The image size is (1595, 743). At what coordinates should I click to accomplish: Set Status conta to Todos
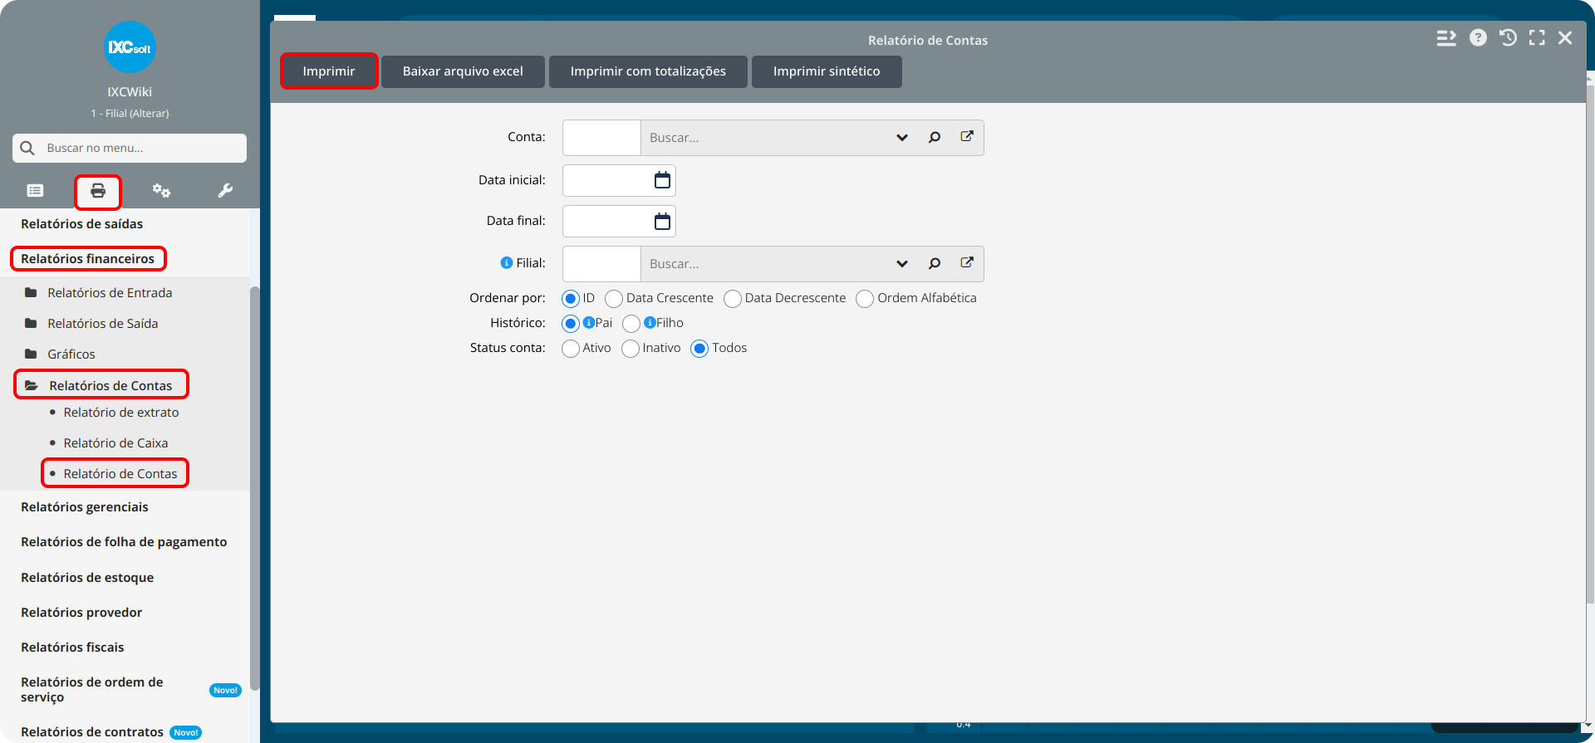699,349
